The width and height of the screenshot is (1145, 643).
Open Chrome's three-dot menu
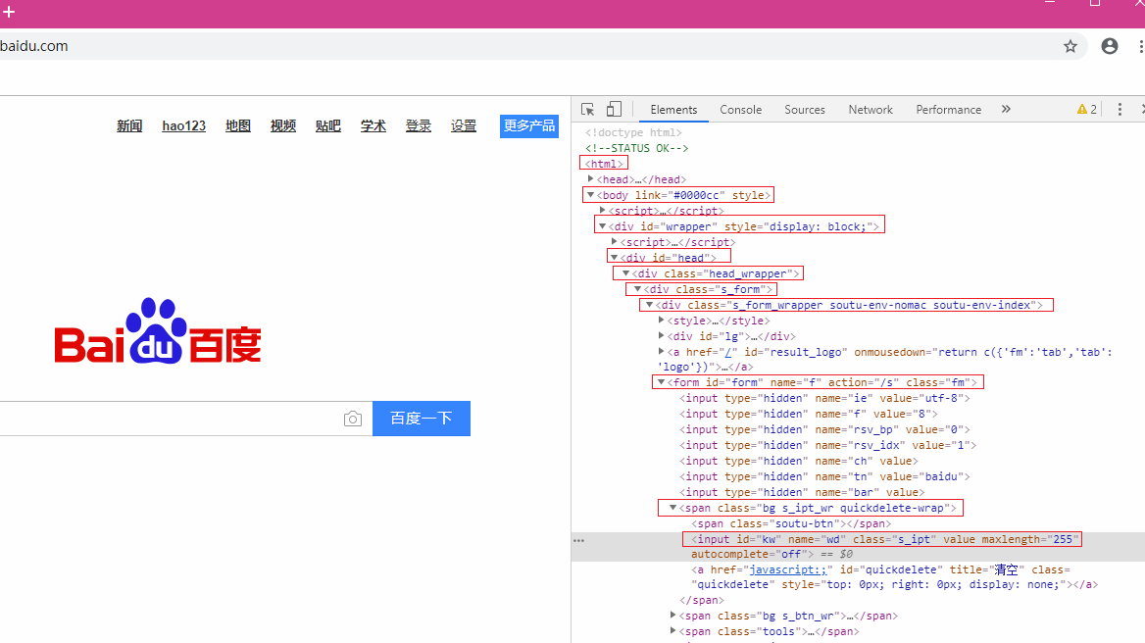1141,46
